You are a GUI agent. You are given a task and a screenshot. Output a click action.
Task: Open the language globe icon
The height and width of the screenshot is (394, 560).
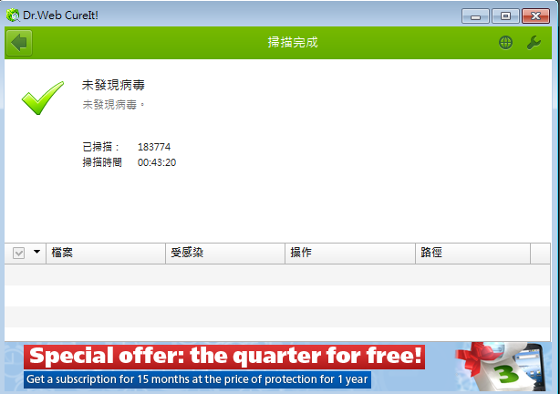(x=505, y=43)
